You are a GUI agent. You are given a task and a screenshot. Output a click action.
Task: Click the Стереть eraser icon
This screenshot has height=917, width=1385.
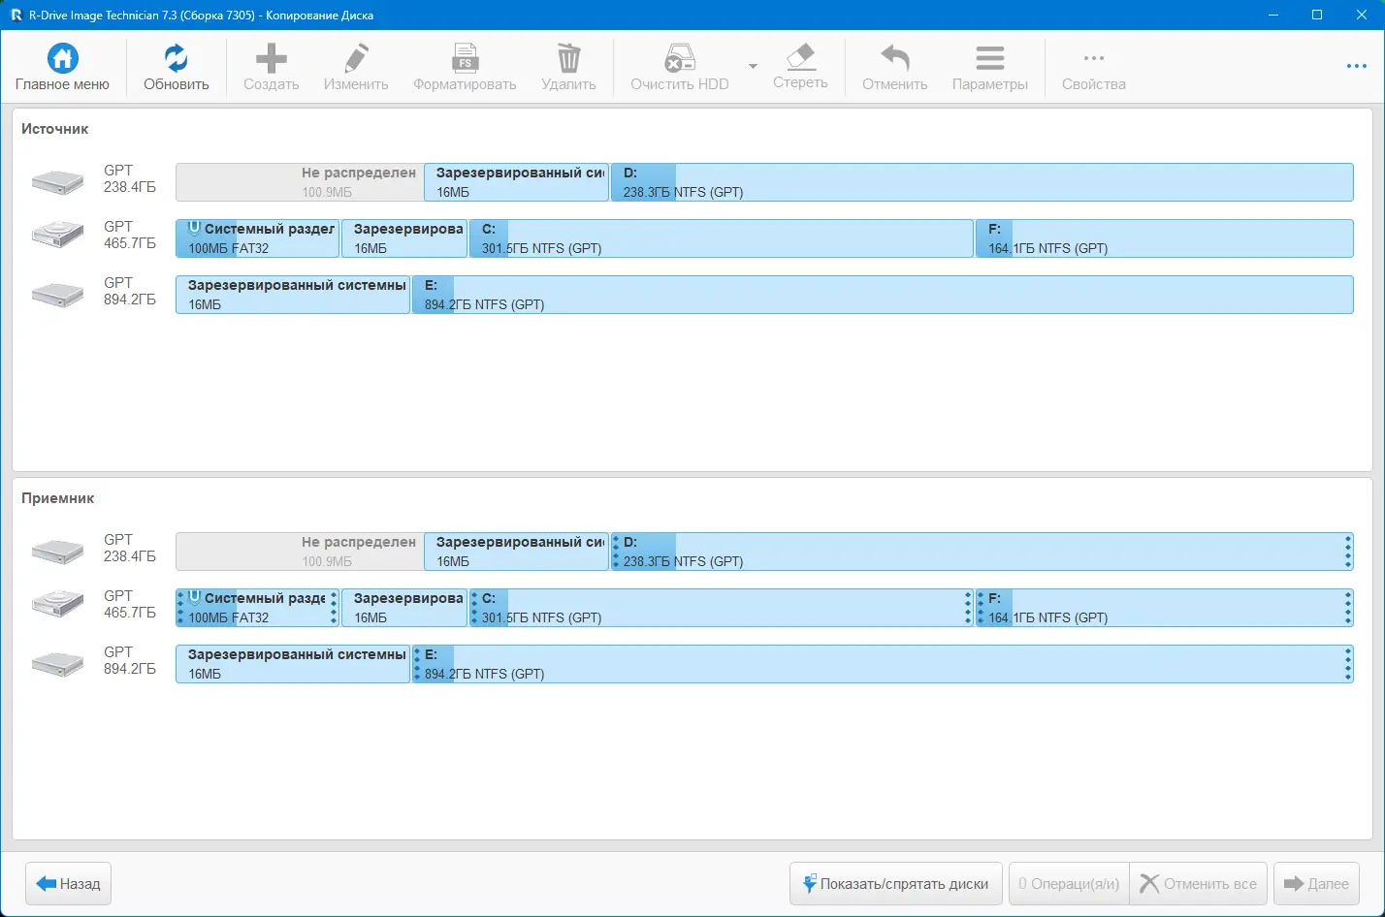pos(800,57)
